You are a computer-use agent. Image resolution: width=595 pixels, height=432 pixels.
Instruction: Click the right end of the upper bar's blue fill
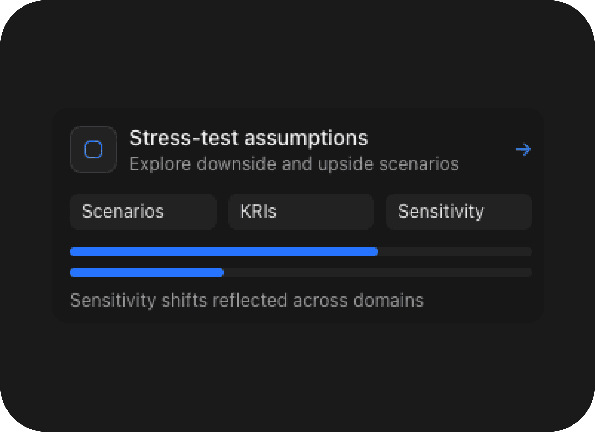click(x=376, y=252)
